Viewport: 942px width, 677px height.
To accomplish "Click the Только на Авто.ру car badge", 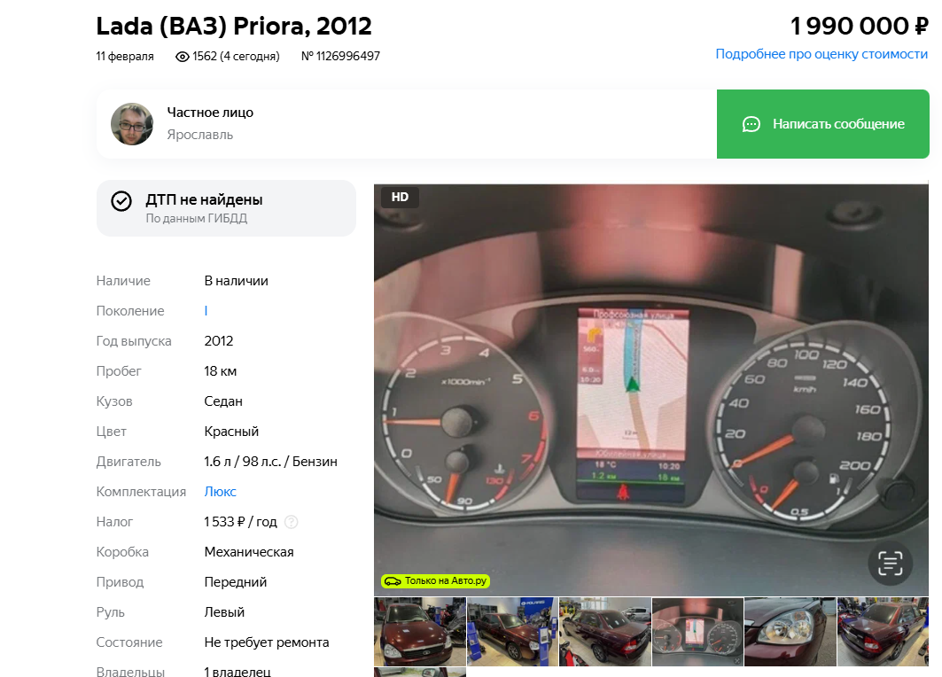I will coord(436,581).
